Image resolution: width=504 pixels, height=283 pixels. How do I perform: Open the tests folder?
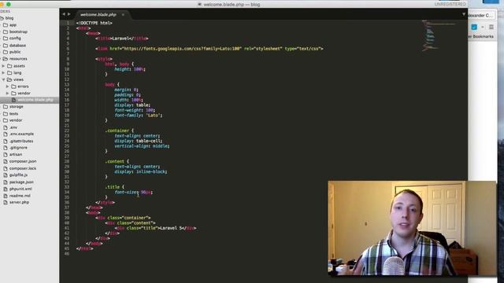click(13, 114)
